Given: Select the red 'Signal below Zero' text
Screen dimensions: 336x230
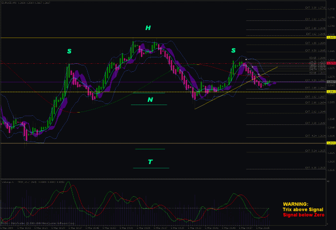Looking at the screenshot, I should pyautogui.click(x=304, y=215).
